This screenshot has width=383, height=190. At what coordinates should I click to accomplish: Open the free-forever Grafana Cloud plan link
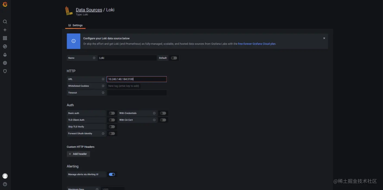pyautogui.click(x=257, y=44)
